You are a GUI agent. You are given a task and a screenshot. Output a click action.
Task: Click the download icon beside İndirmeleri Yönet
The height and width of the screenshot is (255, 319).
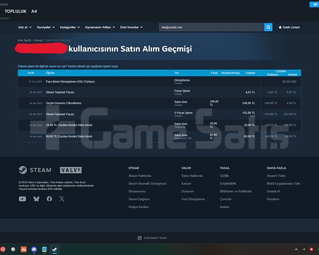tap(140, 238)
